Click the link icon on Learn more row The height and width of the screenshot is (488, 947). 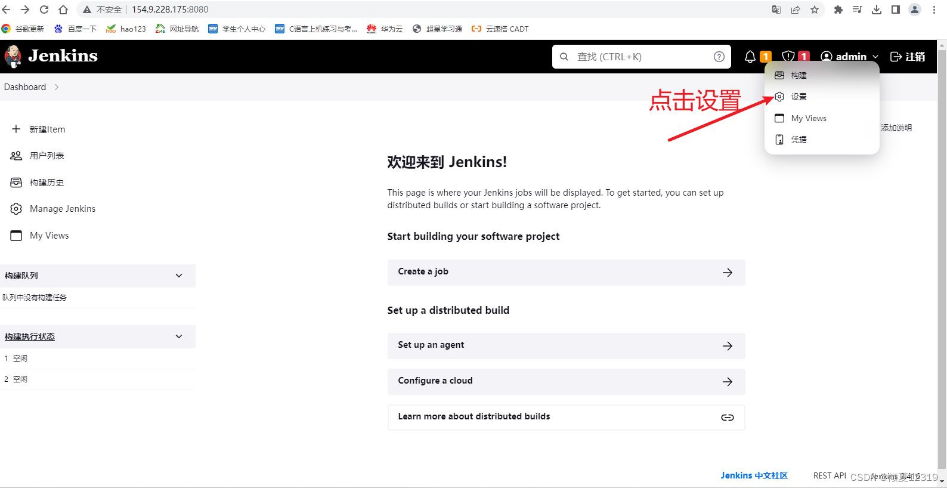pos(728,418)
